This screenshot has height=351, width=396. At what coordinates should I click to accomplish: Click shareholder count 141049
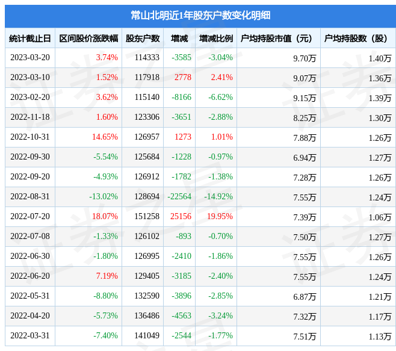(x=147, y=335)
